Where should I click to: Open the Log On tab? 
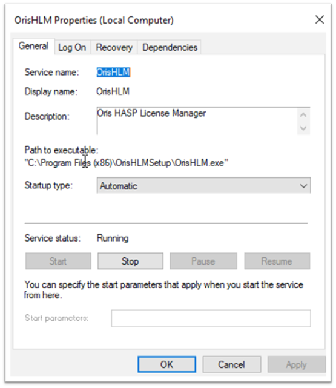point(72,47)
